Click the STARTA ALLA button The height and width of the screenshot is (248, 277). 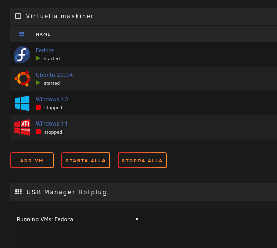tap(86, 161)
